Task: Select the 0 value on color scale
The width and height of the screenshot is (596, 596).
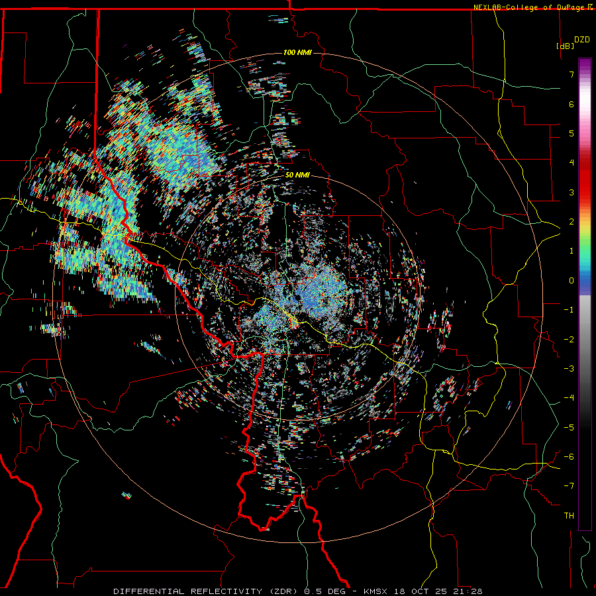Action: [x=571, y=281]
